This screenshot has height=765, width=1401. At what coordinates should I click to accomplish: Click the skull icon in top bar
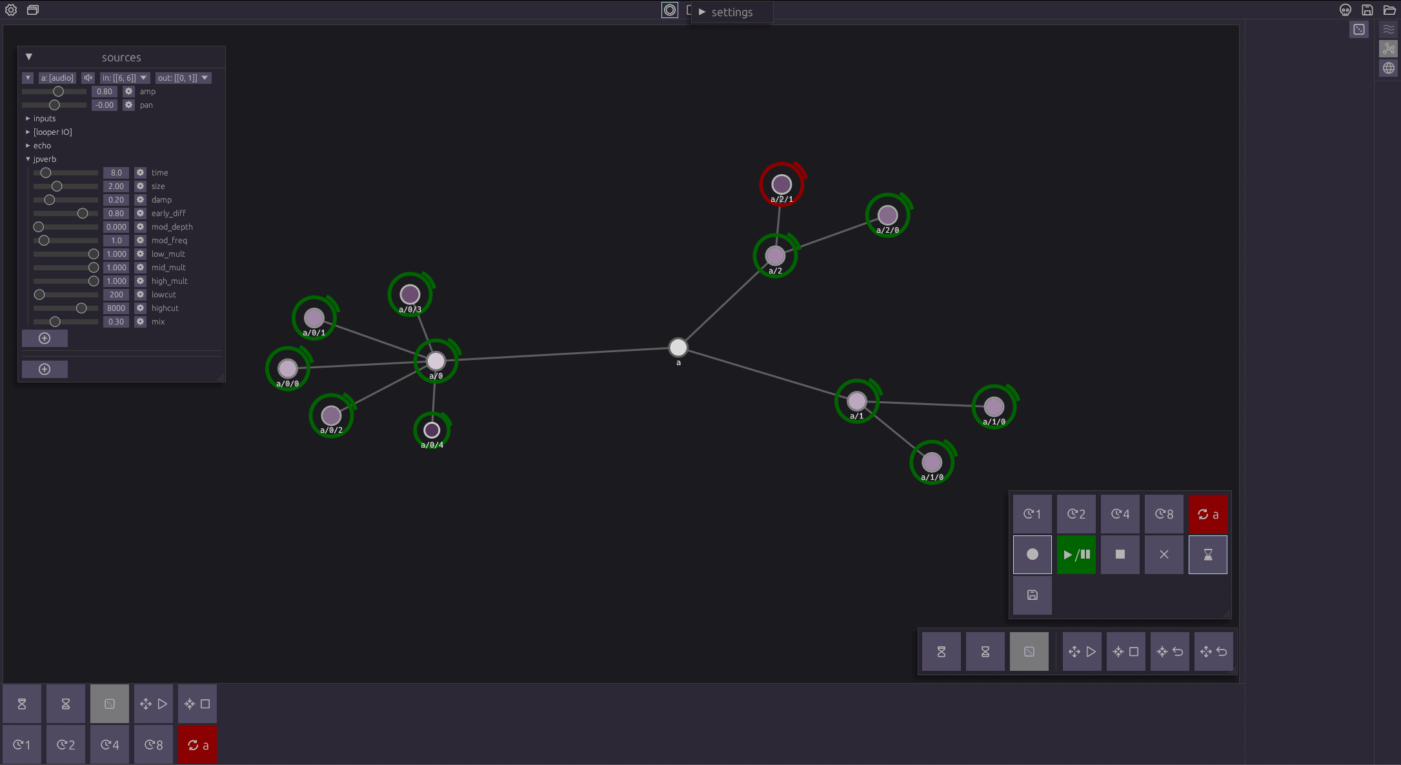coord(1346,10)
